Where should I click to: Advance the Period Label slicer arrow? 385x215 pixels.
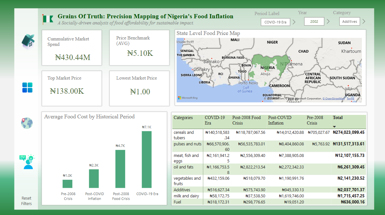294,22
